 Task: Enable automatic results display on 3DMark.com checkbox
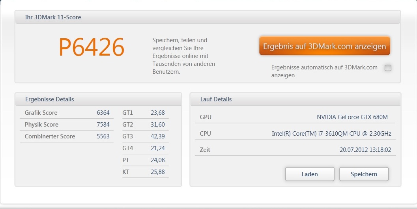tap(388, 68)
